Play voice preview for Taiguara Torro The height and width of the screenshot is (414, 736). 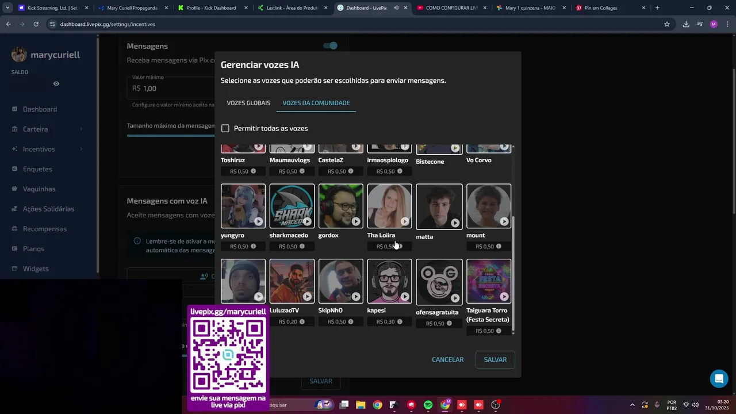(504, 297)
